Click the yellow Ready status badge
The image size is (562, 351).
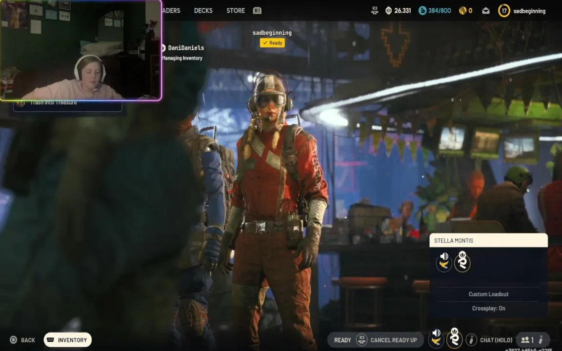(x=272, y=43)
